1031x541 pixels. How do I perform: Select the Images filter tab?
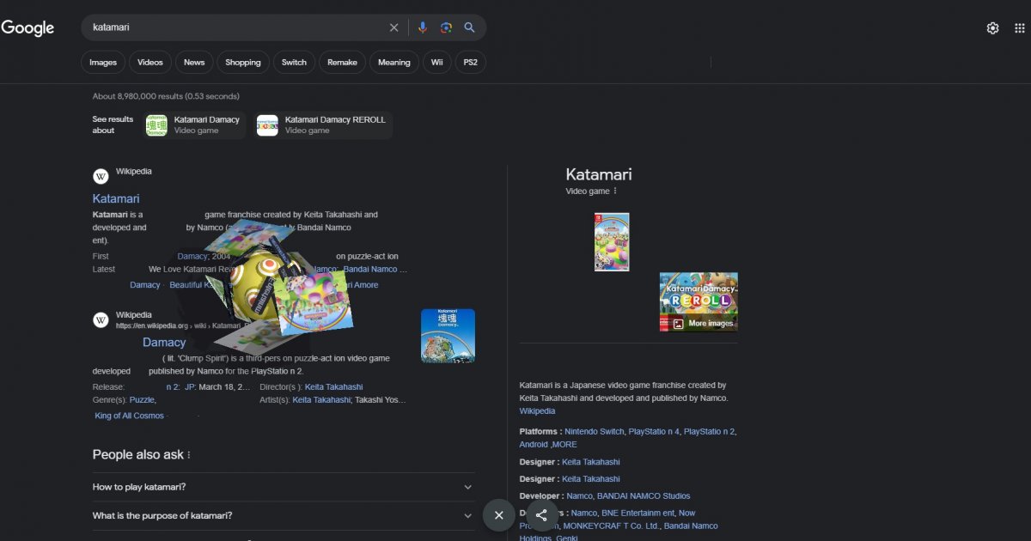pos(103,62)
